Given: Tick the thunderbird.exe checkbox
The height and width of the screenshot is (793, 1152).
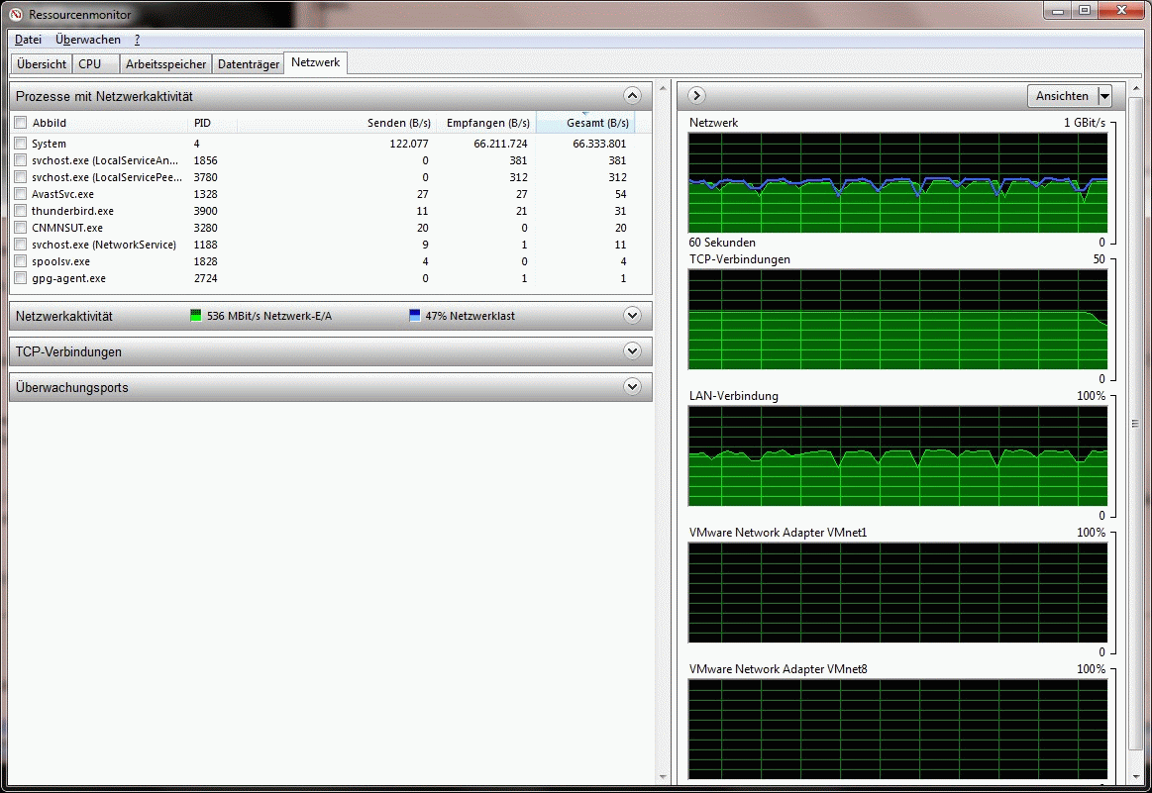Looking at the screenshot, I should click(20, 211).
